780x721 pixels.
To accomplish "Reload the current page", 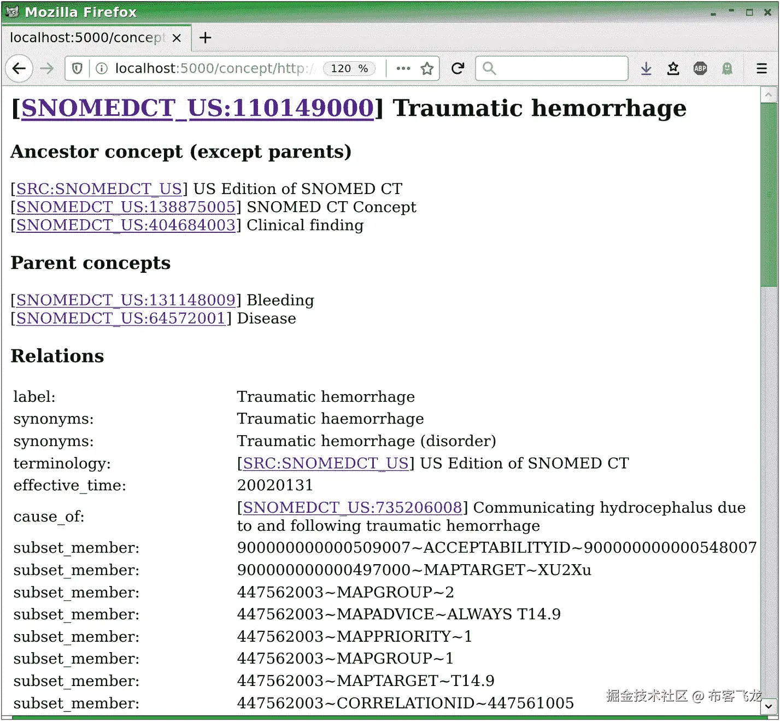I will pos(458,68).
